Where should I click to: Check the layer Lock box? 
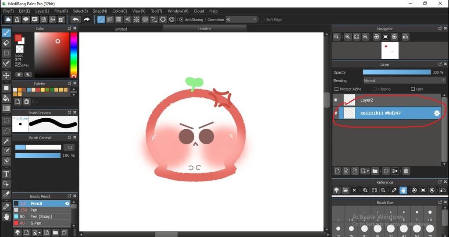413,89
